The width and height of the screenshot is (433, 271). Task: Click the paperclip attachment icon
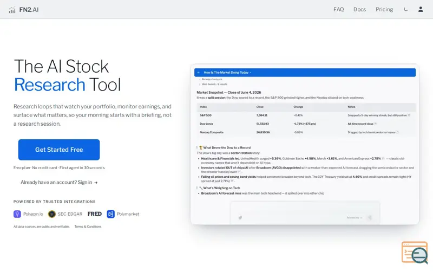pos(240,218)
